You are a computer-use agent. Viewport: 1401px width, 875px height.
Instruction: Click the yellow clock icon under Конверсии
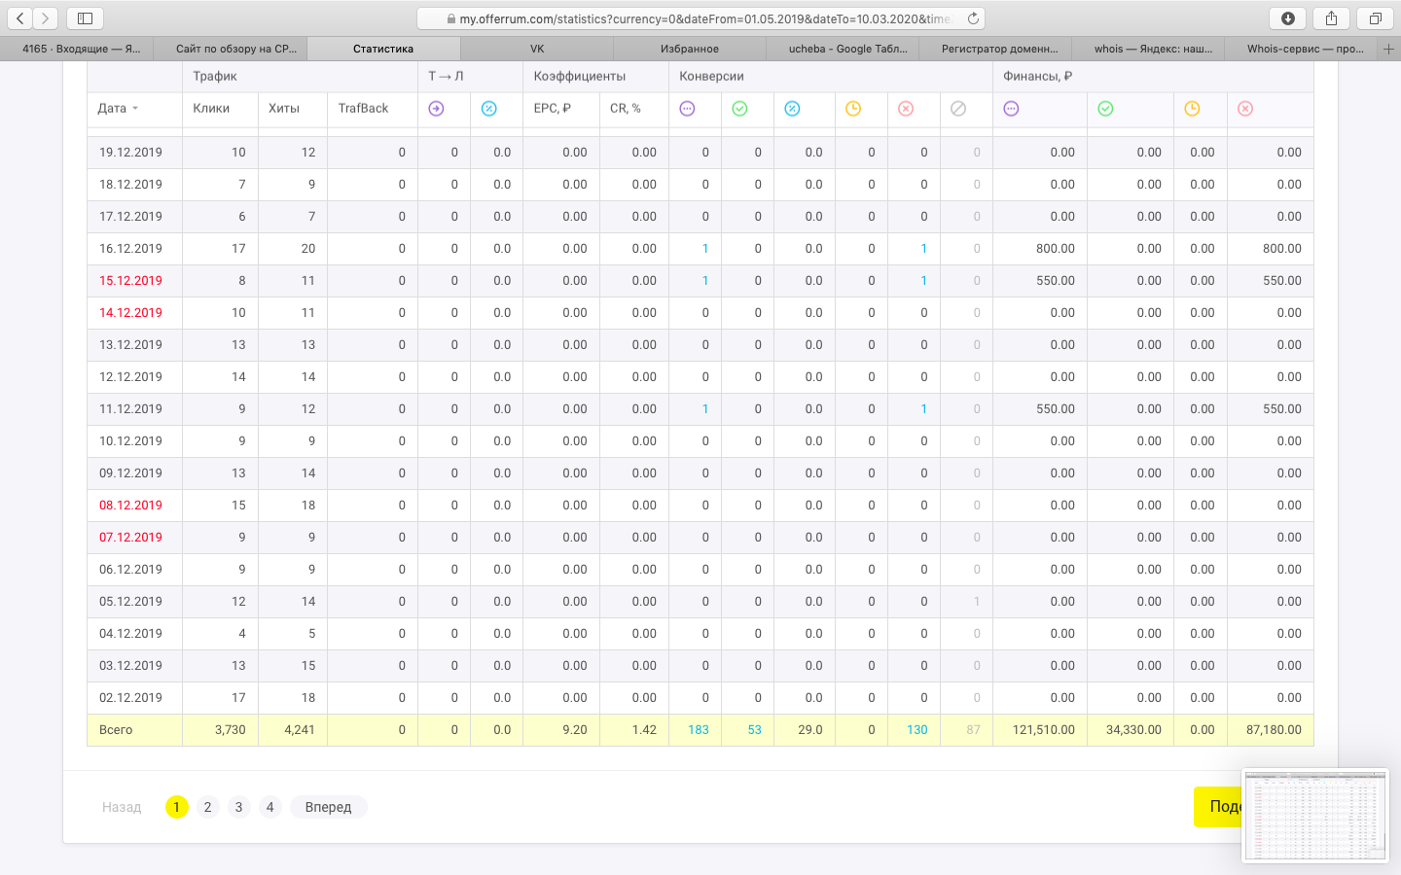click(853, 109)
